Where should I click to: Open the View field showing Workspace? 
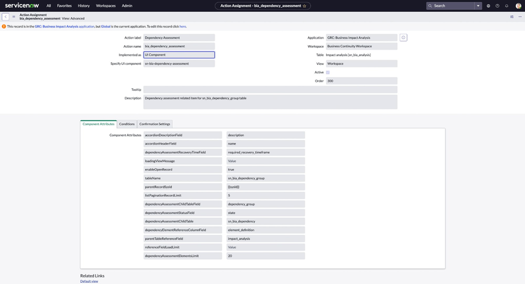point(362,63)
